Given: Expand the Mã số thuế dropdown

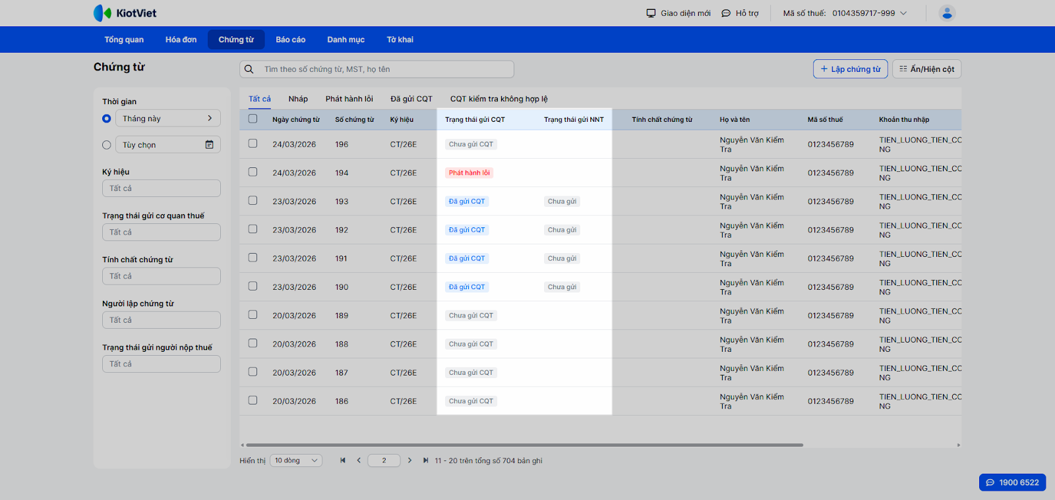Looking at the screenshot, I should point(903,13).
